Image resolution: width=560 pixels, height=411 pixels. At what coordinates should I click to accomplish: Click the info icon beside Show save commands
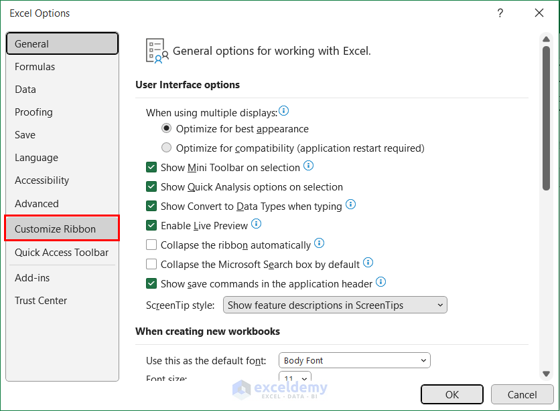(x=380, y=282)
